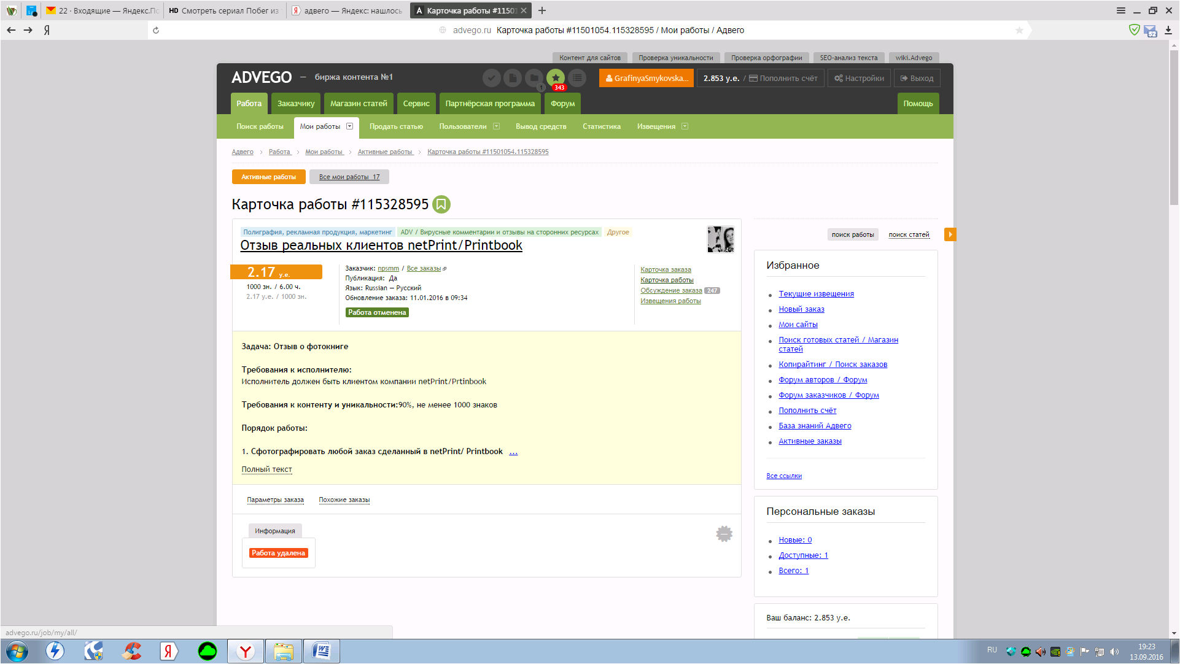Open File Explorer from taskbar

tap(283, 651)
